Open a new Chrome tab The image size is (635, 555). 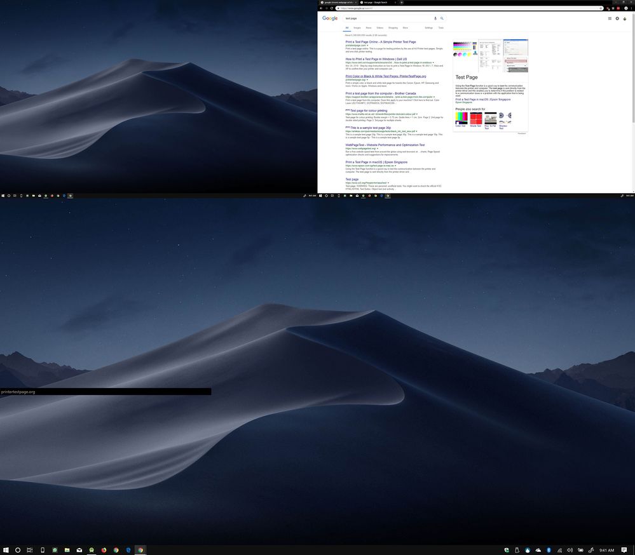[x=402, y=3]
